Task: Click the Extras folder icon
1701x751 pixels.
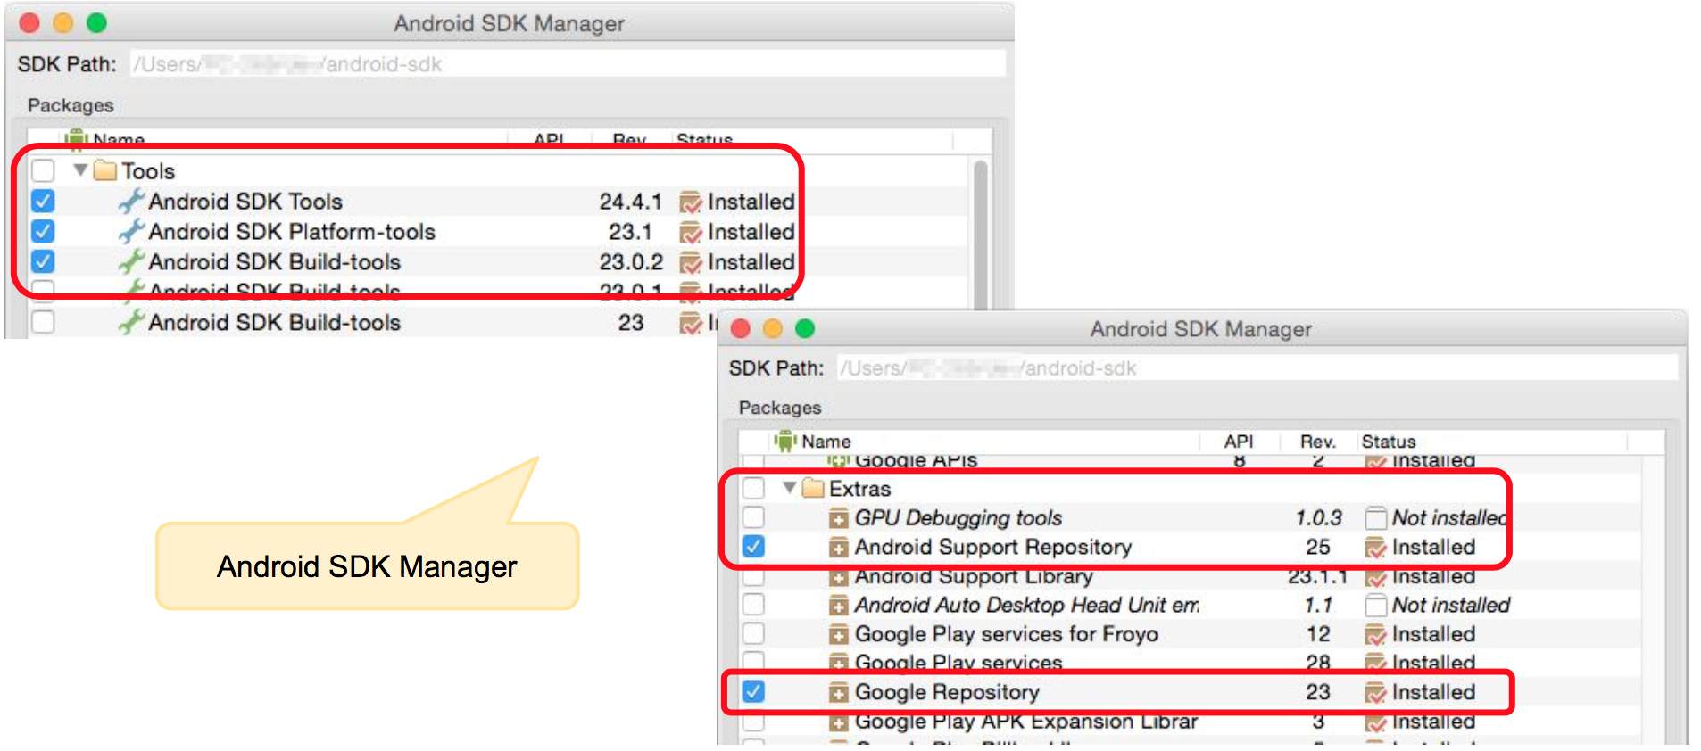Action: click(x=813, y=488)
